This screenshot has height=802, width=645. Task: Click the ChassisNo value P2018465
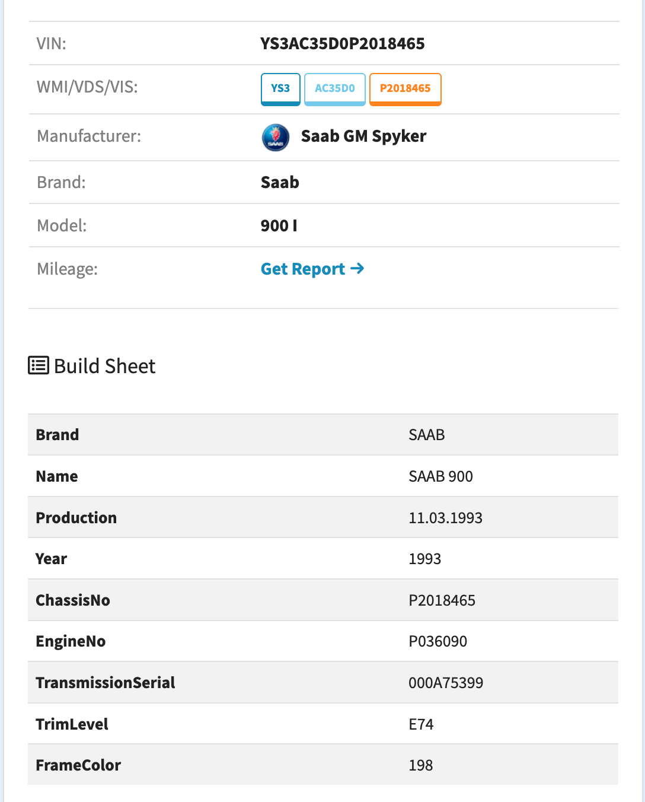point(442,600)
